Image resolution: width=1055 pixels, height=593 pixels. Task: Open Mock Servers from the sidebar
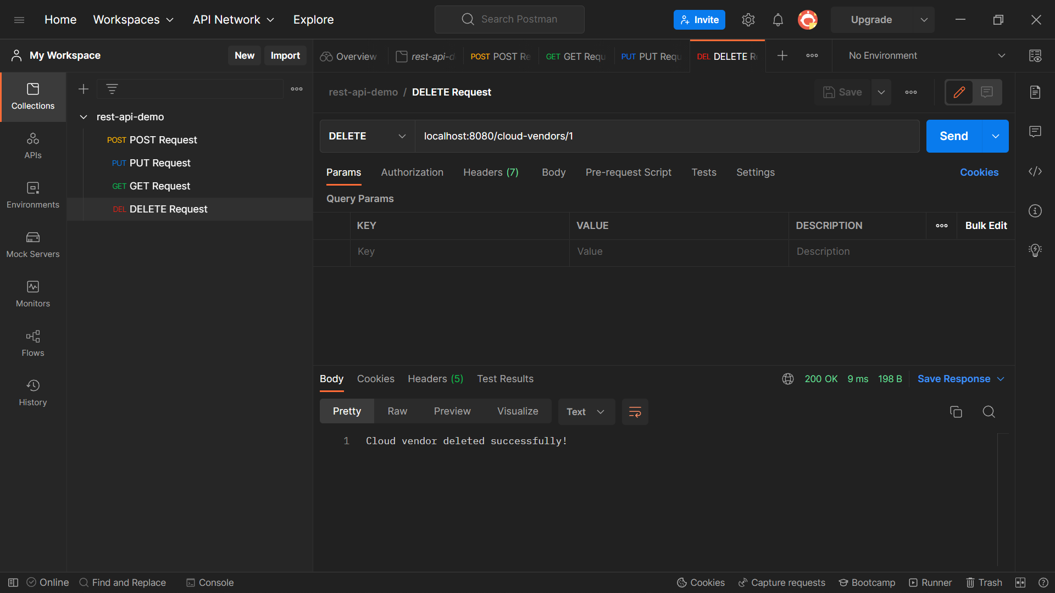pos(32,245)
